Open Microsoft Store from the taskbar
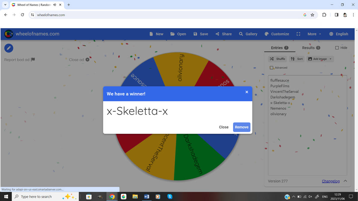Viewport: 358px width, 201px height. pos(89,196)
